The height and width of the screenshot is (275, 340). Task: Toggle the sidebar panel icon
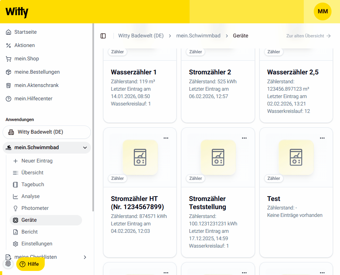click(103, 36)
